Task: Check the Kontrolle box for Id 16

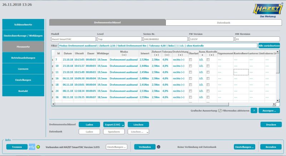Action: pos(208,78)
